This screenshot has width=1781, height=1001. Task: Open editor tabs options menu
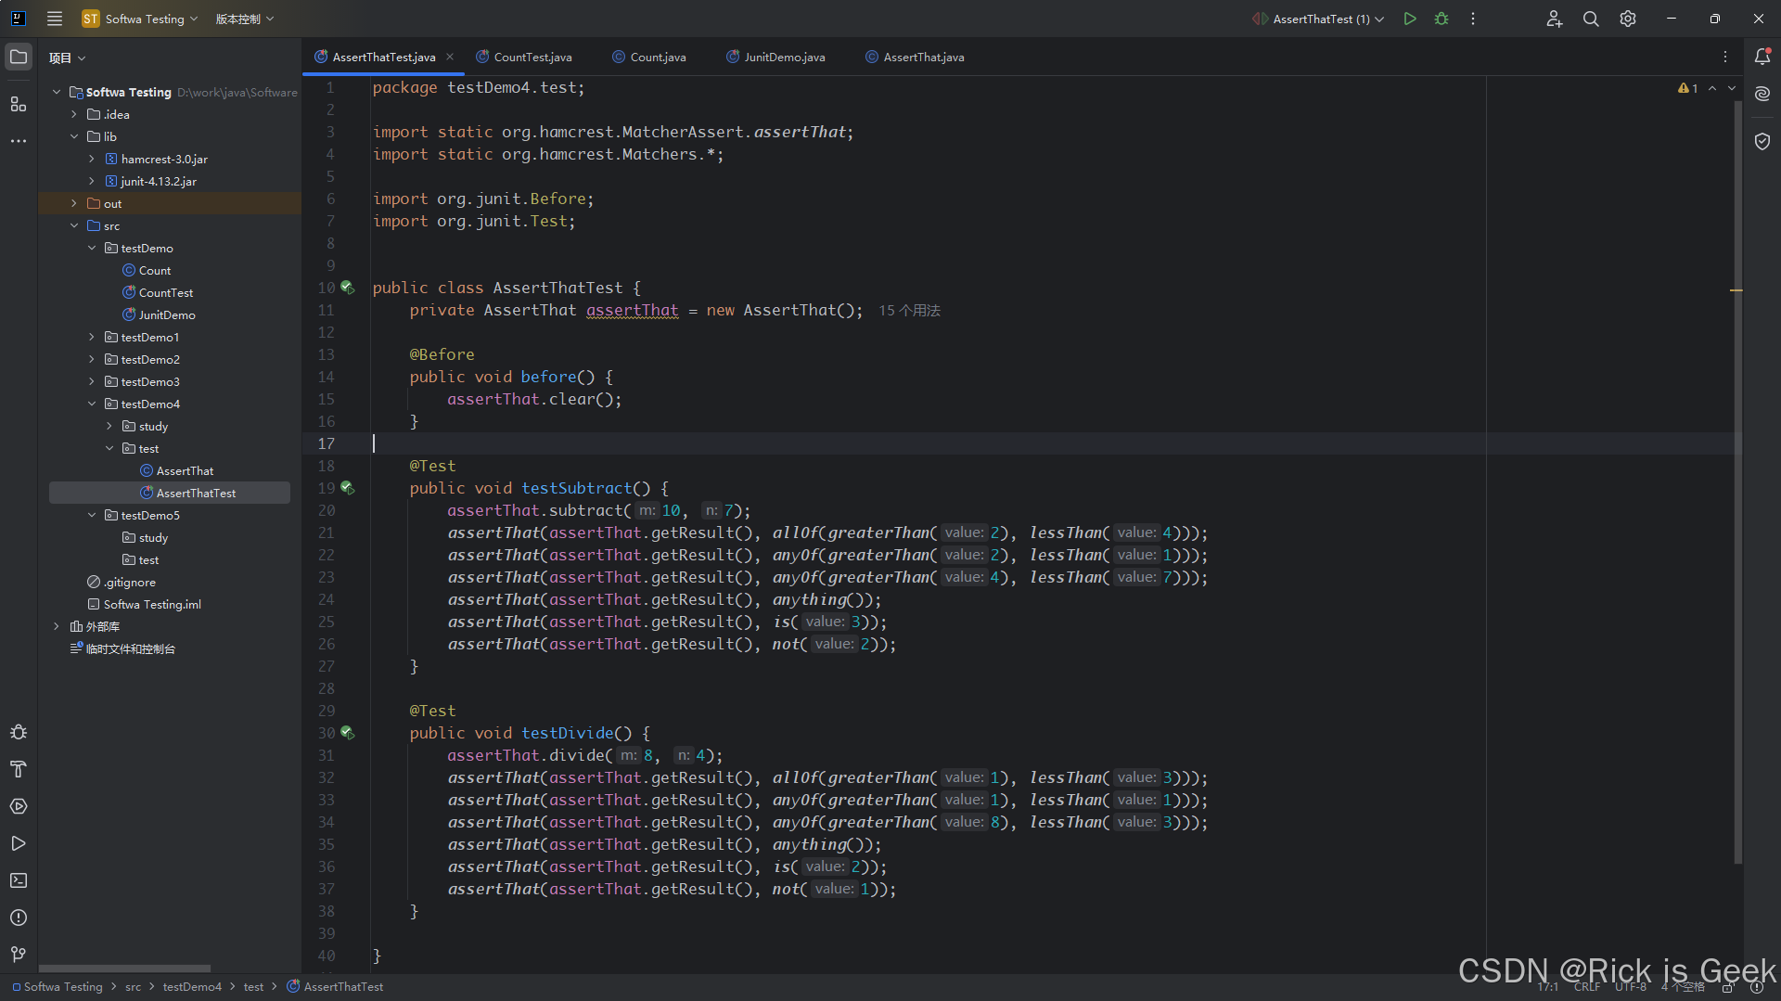pyautogui.click(x=1725, y=57)
